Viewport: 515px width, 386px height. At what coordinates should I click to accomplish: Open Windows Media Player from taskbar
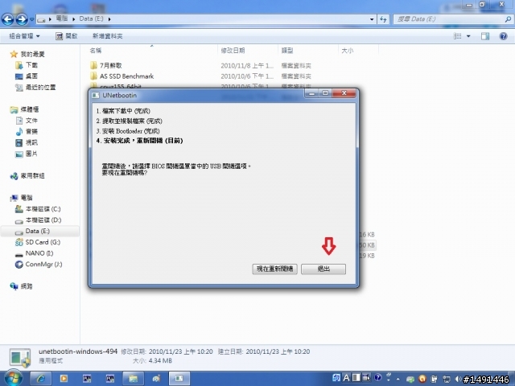coord(64,379)
